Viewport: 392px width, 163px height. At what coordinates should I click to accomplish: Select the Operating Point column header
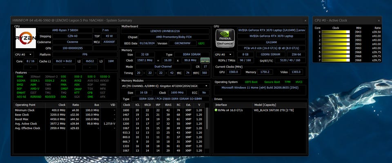pyautogui.click(x=29, y=105)
